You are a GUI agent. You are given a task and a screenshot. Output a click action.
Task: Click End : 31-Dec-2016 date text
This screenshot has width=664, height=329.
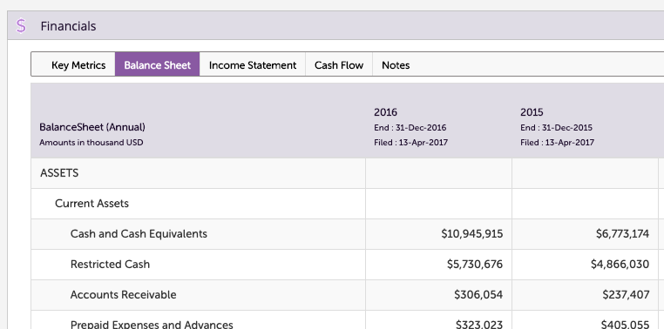tap(410, 128)
